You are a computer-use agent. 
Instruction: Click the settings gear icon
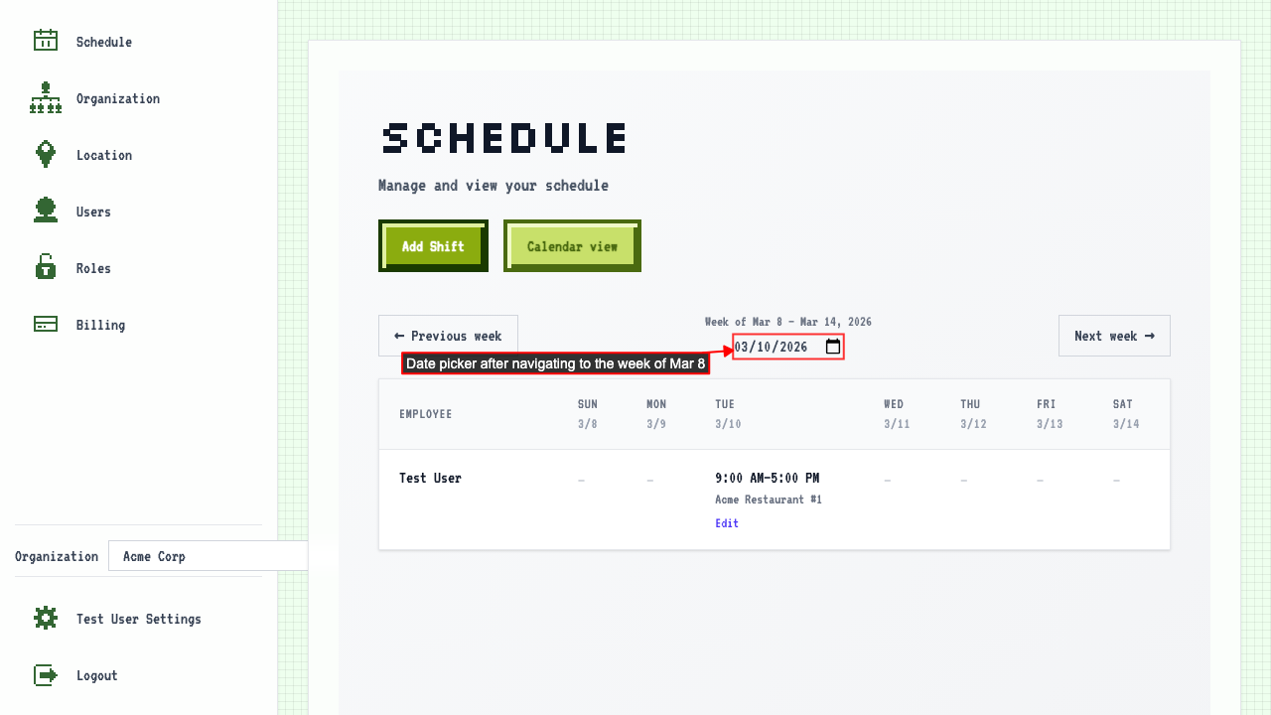[46, 618]
